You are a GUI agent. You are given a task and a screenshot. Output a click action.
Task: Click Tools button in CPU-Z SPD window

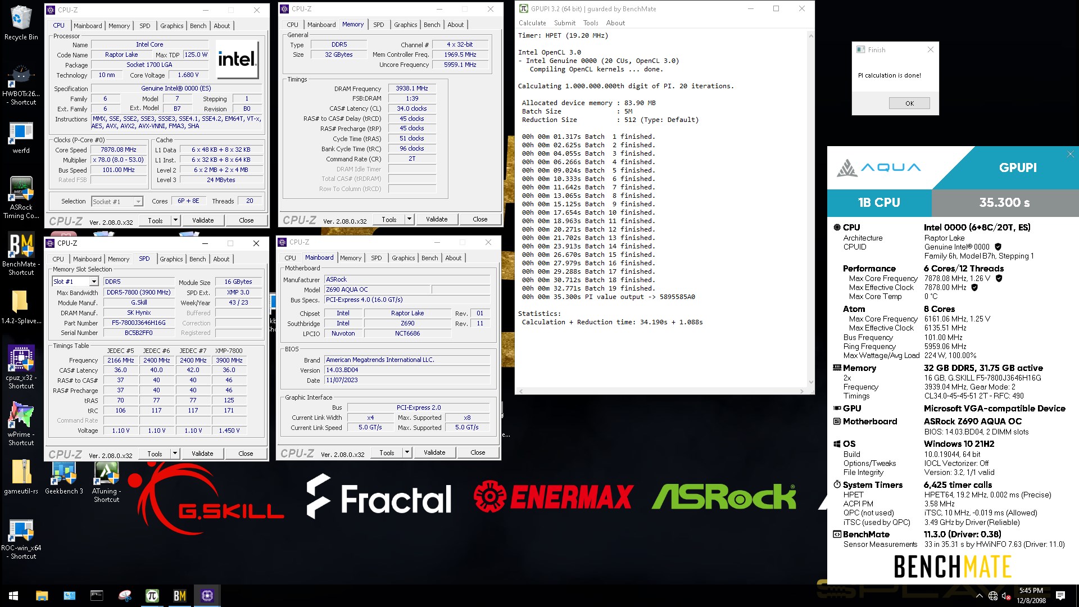point(155,454)
